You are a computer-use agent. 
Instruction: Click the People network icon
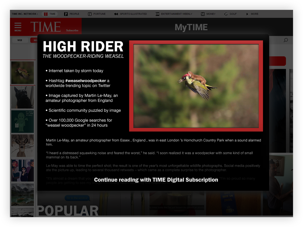pos(66,14)
